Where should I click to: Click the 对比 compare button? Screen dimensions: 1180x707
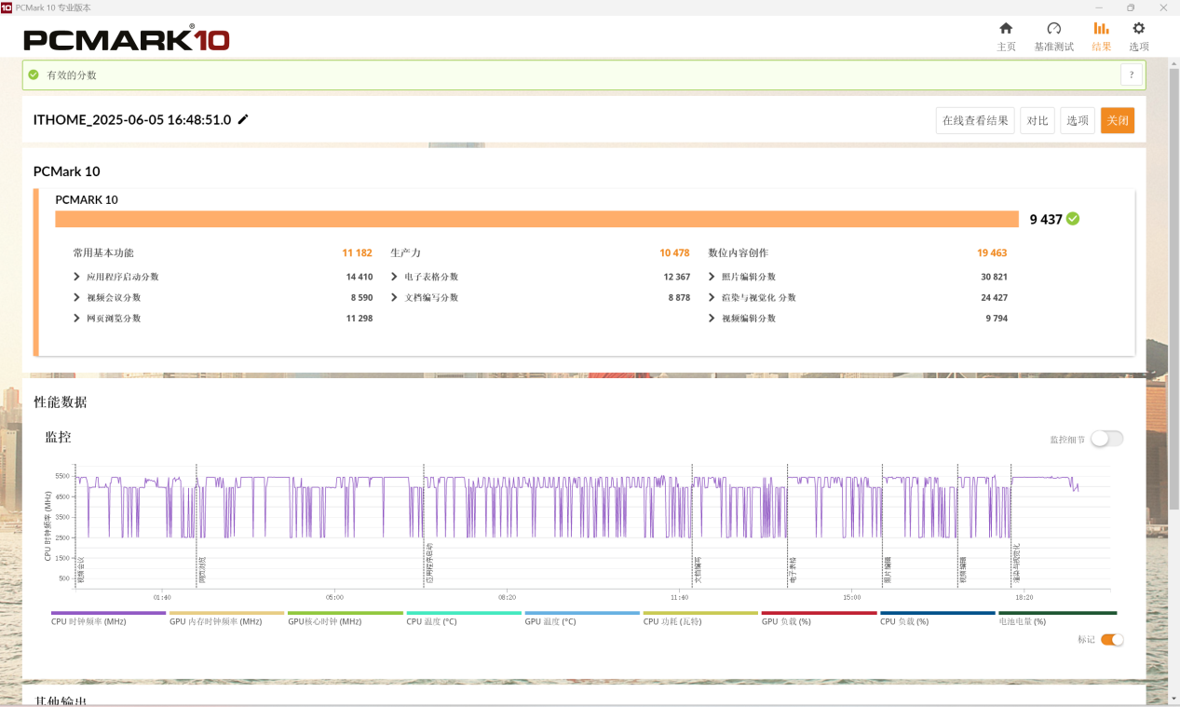coord(1037,120)
